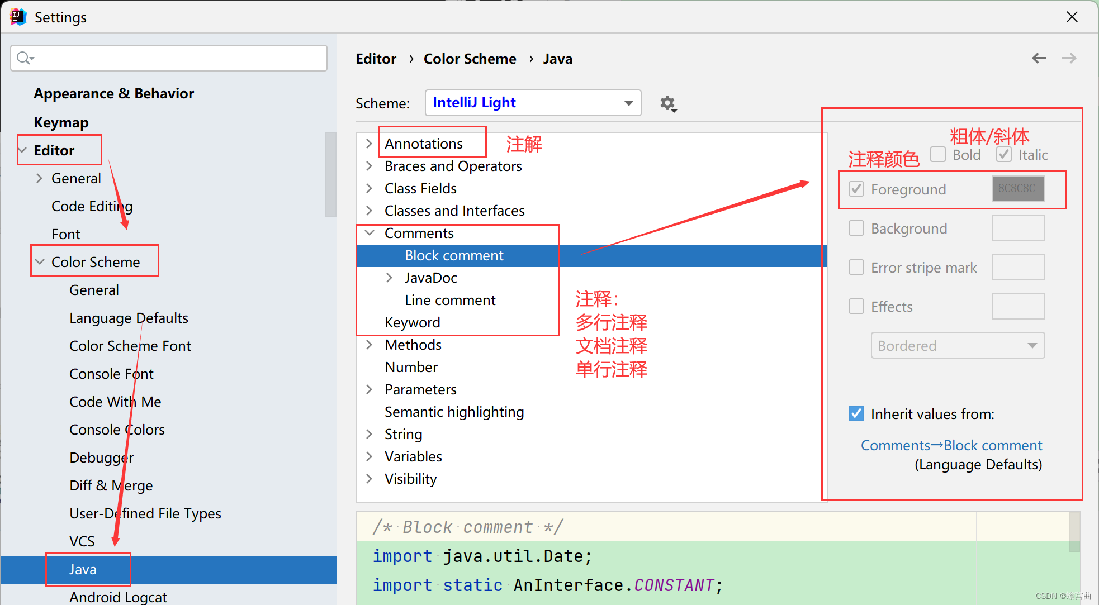1099x605 pixels.
Task: Click the sidebar vertical scrollbar
Action: (331, 174)
